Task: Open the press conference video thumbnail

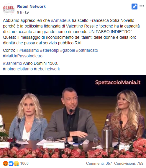Action: (x=73, y=116)
